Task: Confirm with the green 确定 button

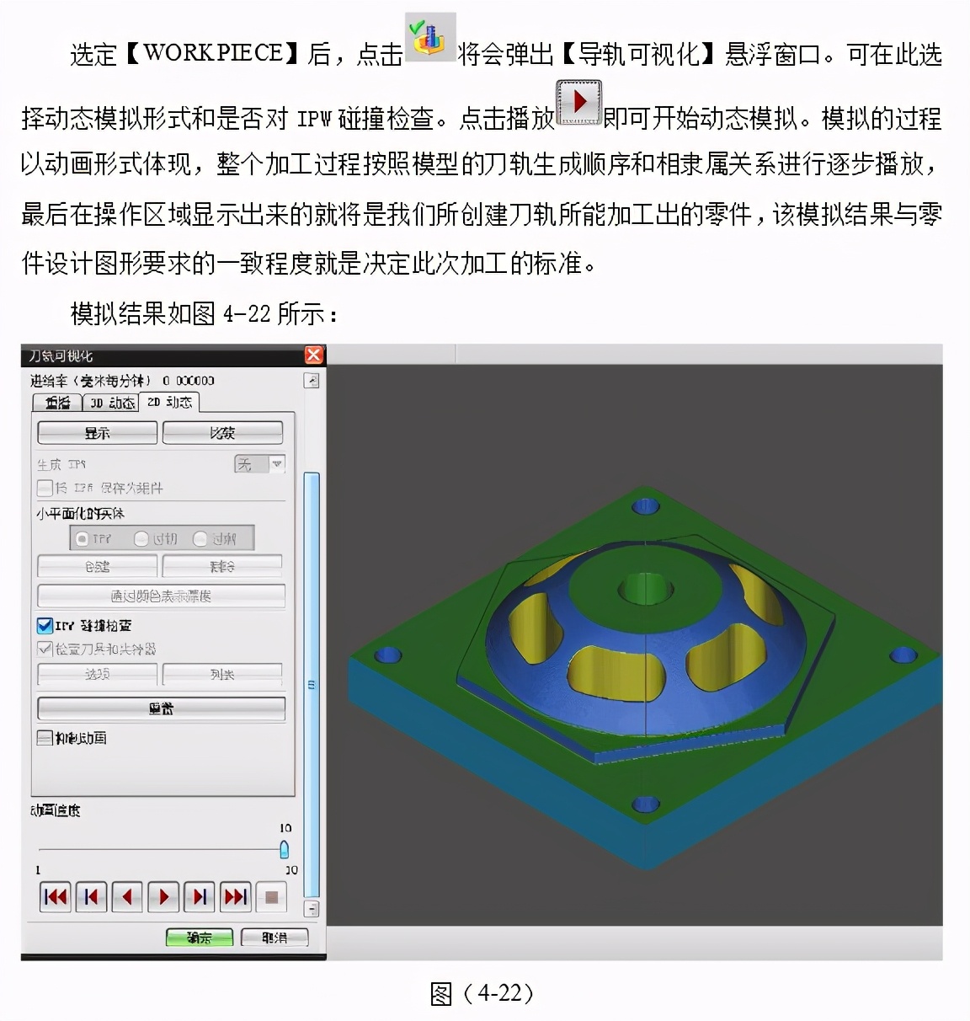Action: click(x=200, y=938)
